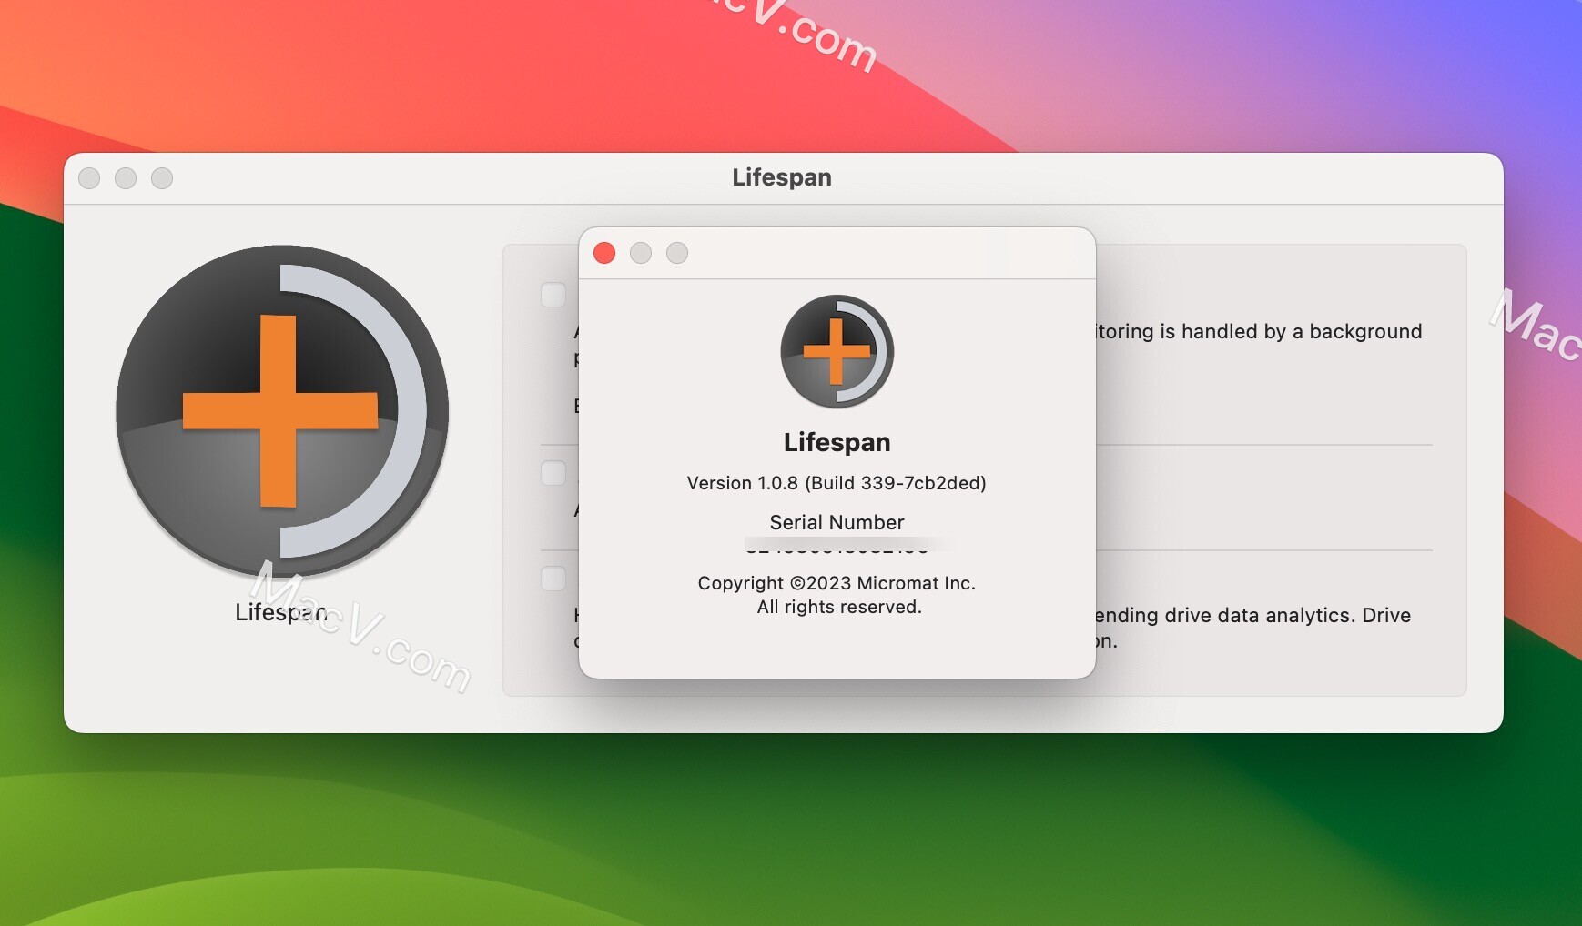1582x926 pixels.
Task: Click the text 'toring is handled by a background'
Action: 1259,332
